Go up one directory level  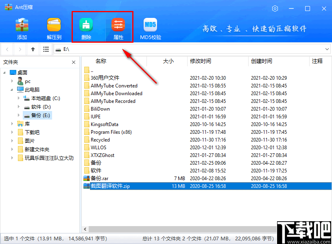[33, 49]
